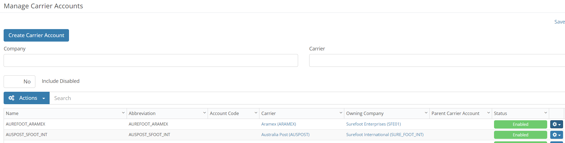Expand the Name column dropdown arrow
The height and width of the screenshot is (143, 565).
click(x=123, y=113)
